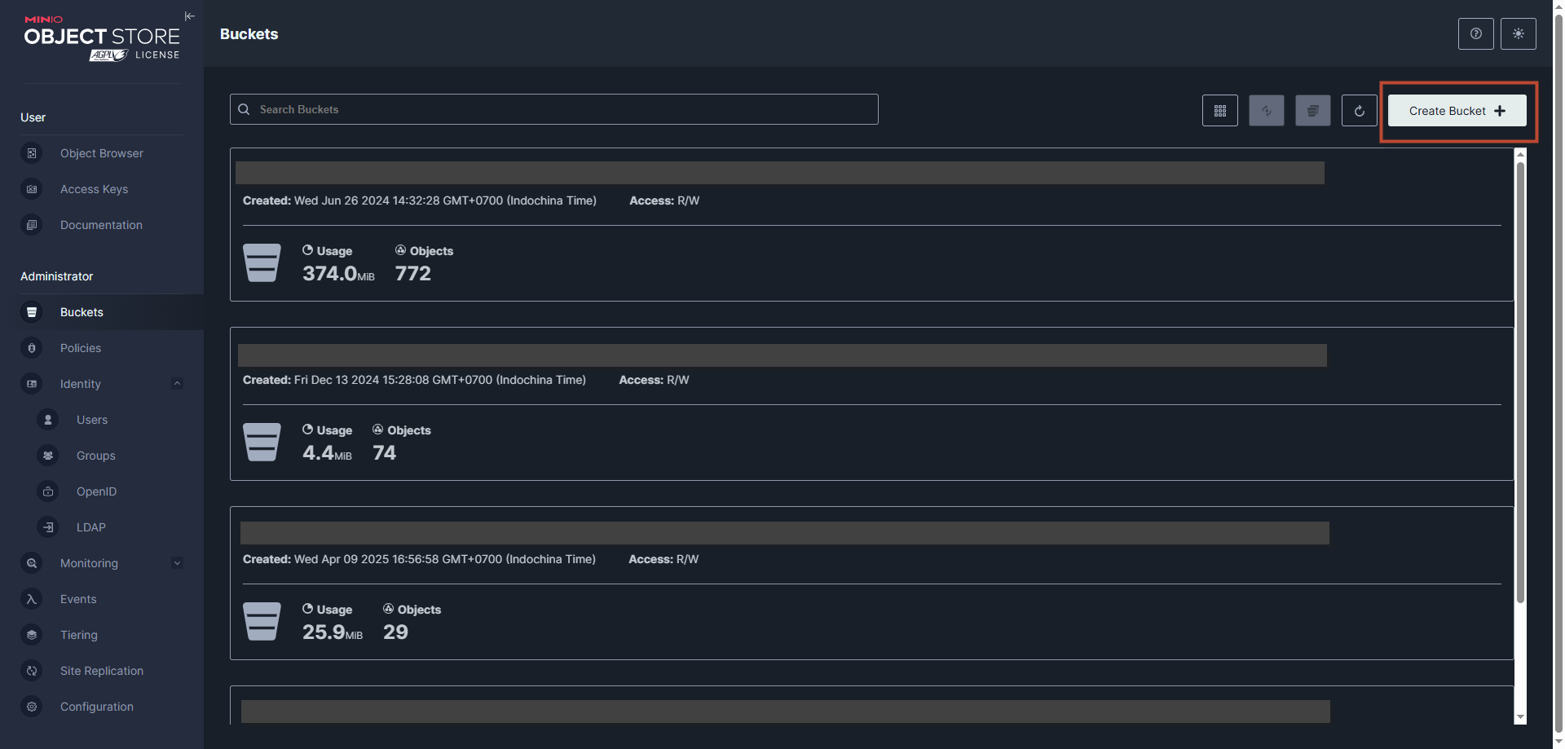Toggle dark/light theme mode
The width and height of the screenshot is (1565, 749).
click(x=1518, y=34)
